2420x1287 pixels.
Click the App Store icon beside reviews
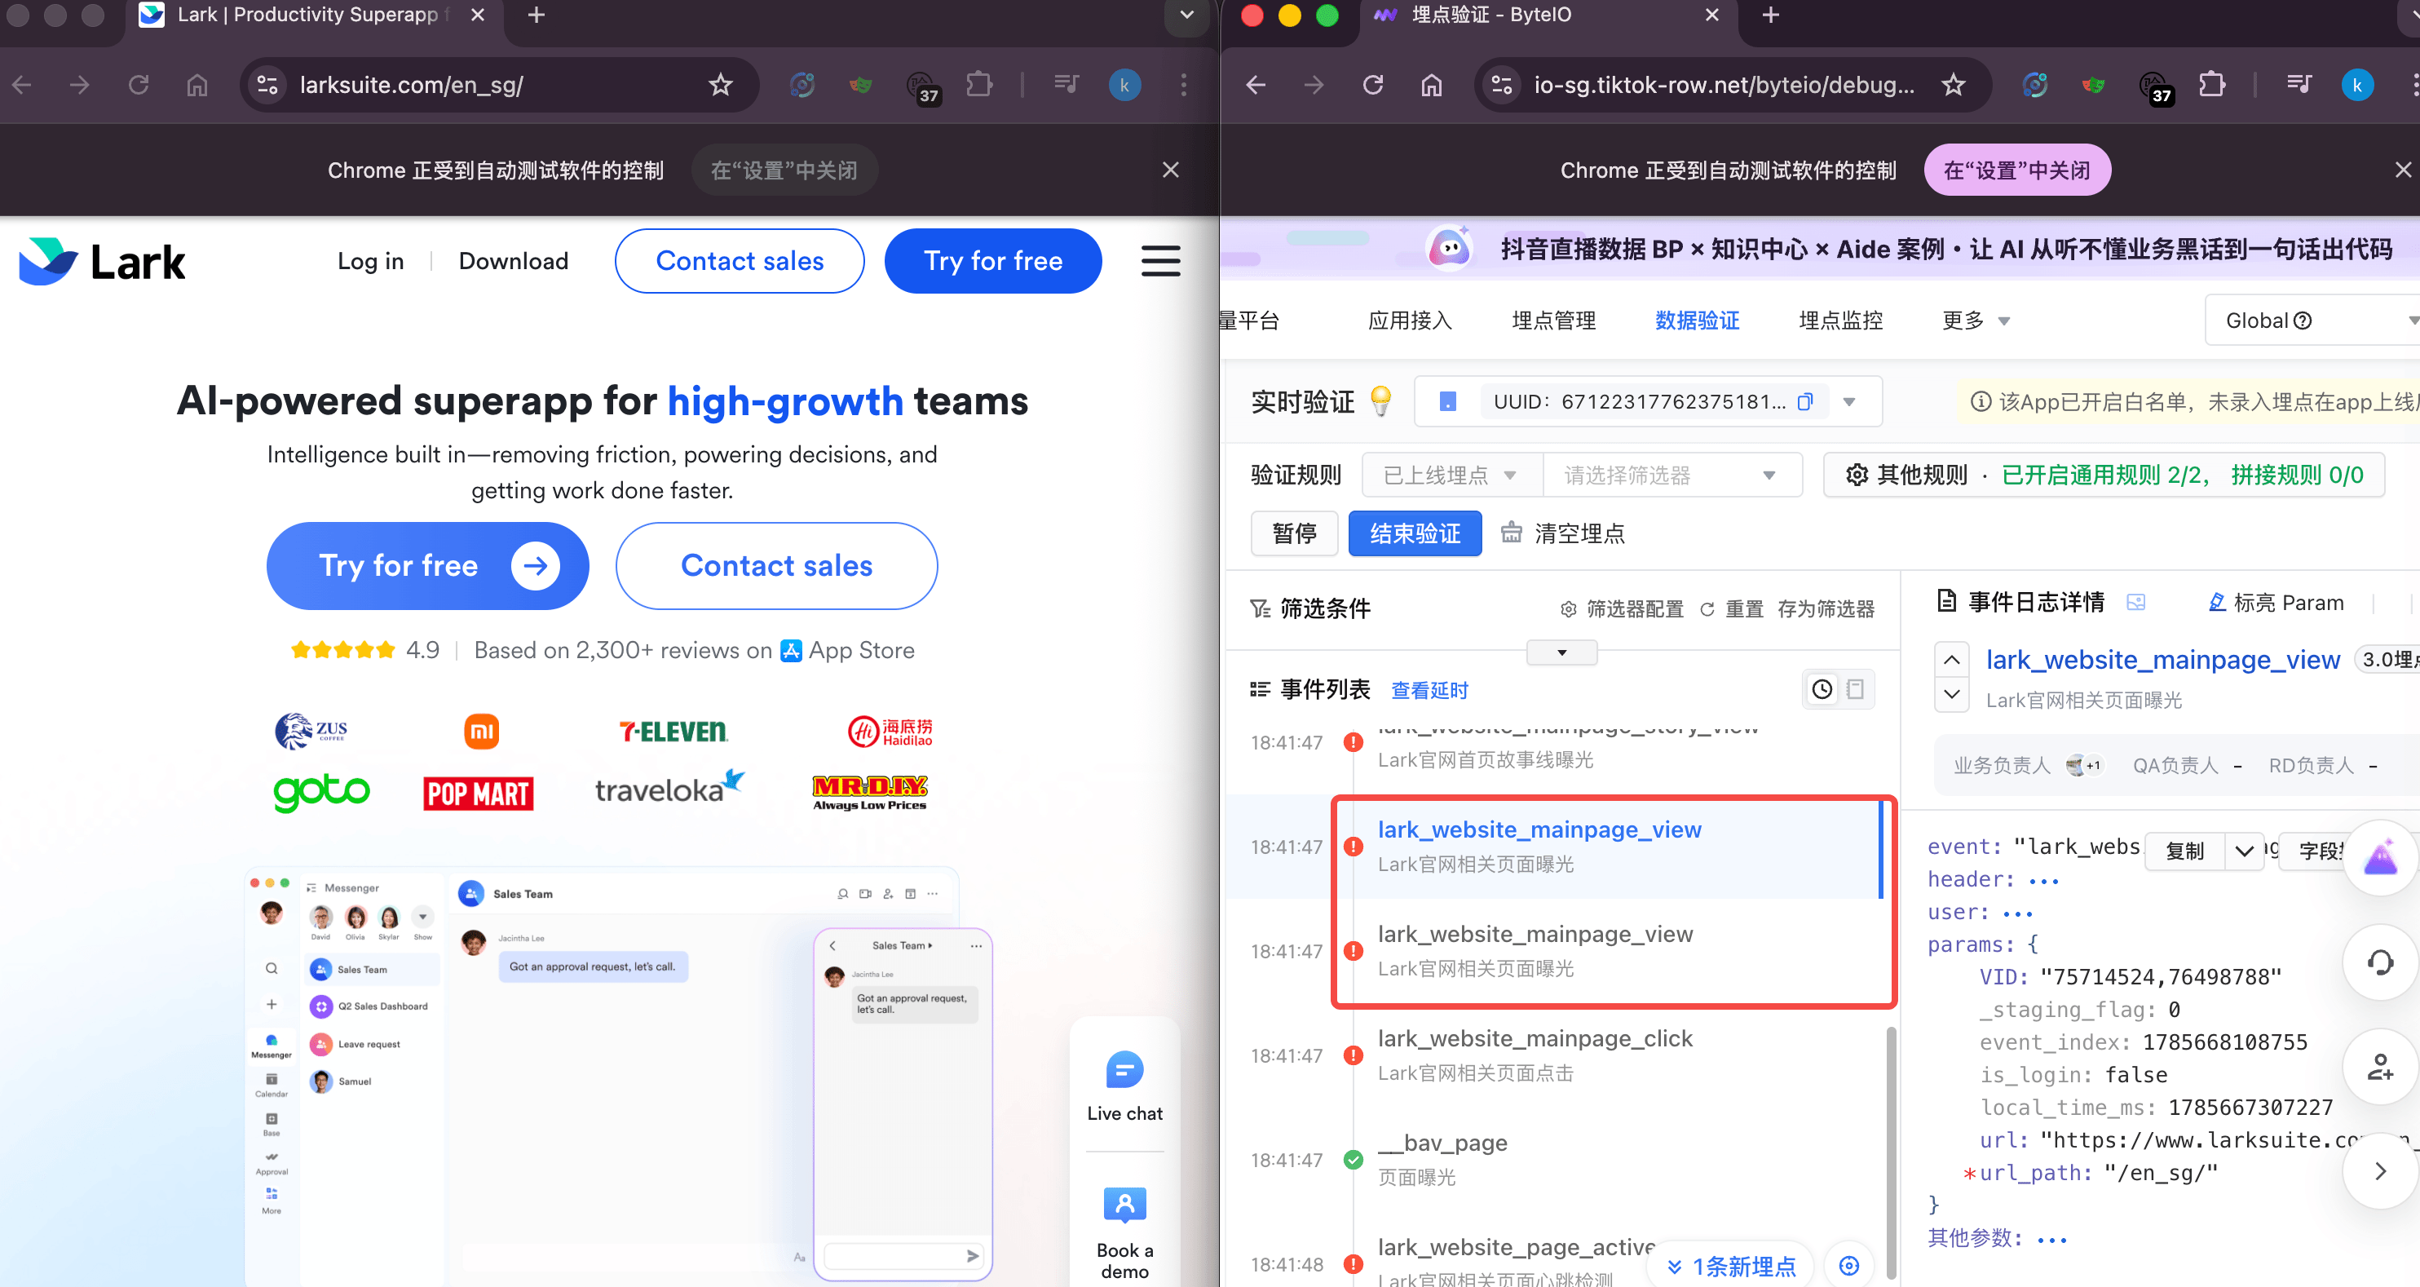pos(791,650)
